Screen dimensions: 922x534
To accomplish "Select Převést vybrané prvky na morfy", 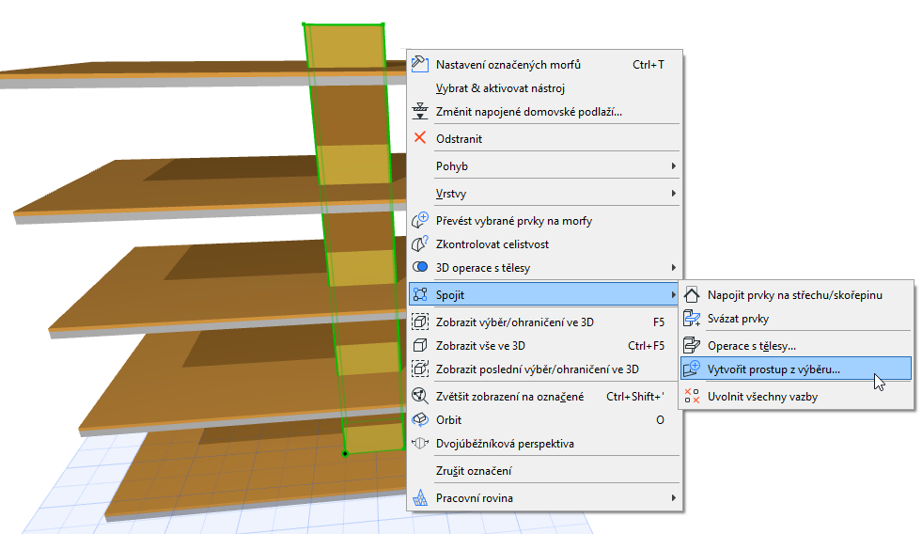I will coord(544,221).
